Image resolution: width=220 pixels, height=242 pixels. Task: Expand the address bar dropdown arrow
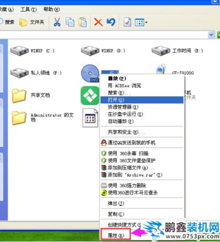[x=211, y=35]
